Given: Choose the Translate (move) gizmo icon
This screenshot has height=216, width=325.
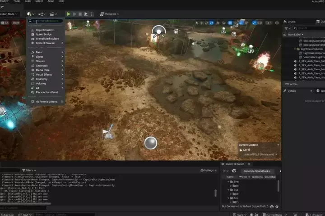Looking at the screenshot, I should tap(202, 23).
